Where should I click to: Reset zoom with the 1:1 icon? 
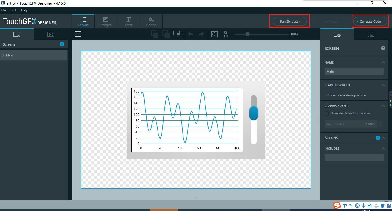(x=226, y=34)
